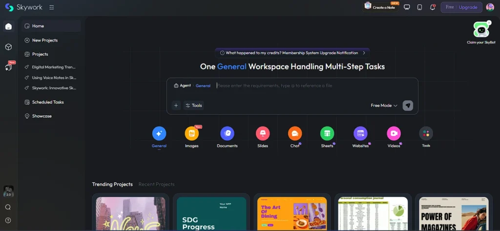This screenshot has width=500, height=231.
Task: Open the Tools button in prompt box
Action: (193, 105)
